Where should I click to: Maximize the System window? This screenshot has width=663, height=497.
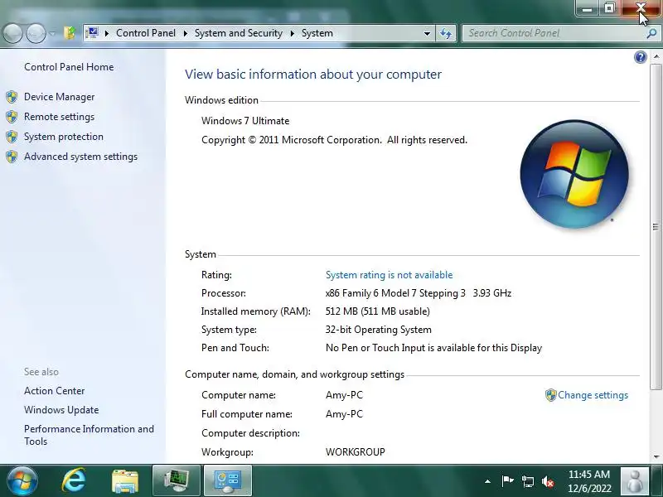[x=609, y=8]
